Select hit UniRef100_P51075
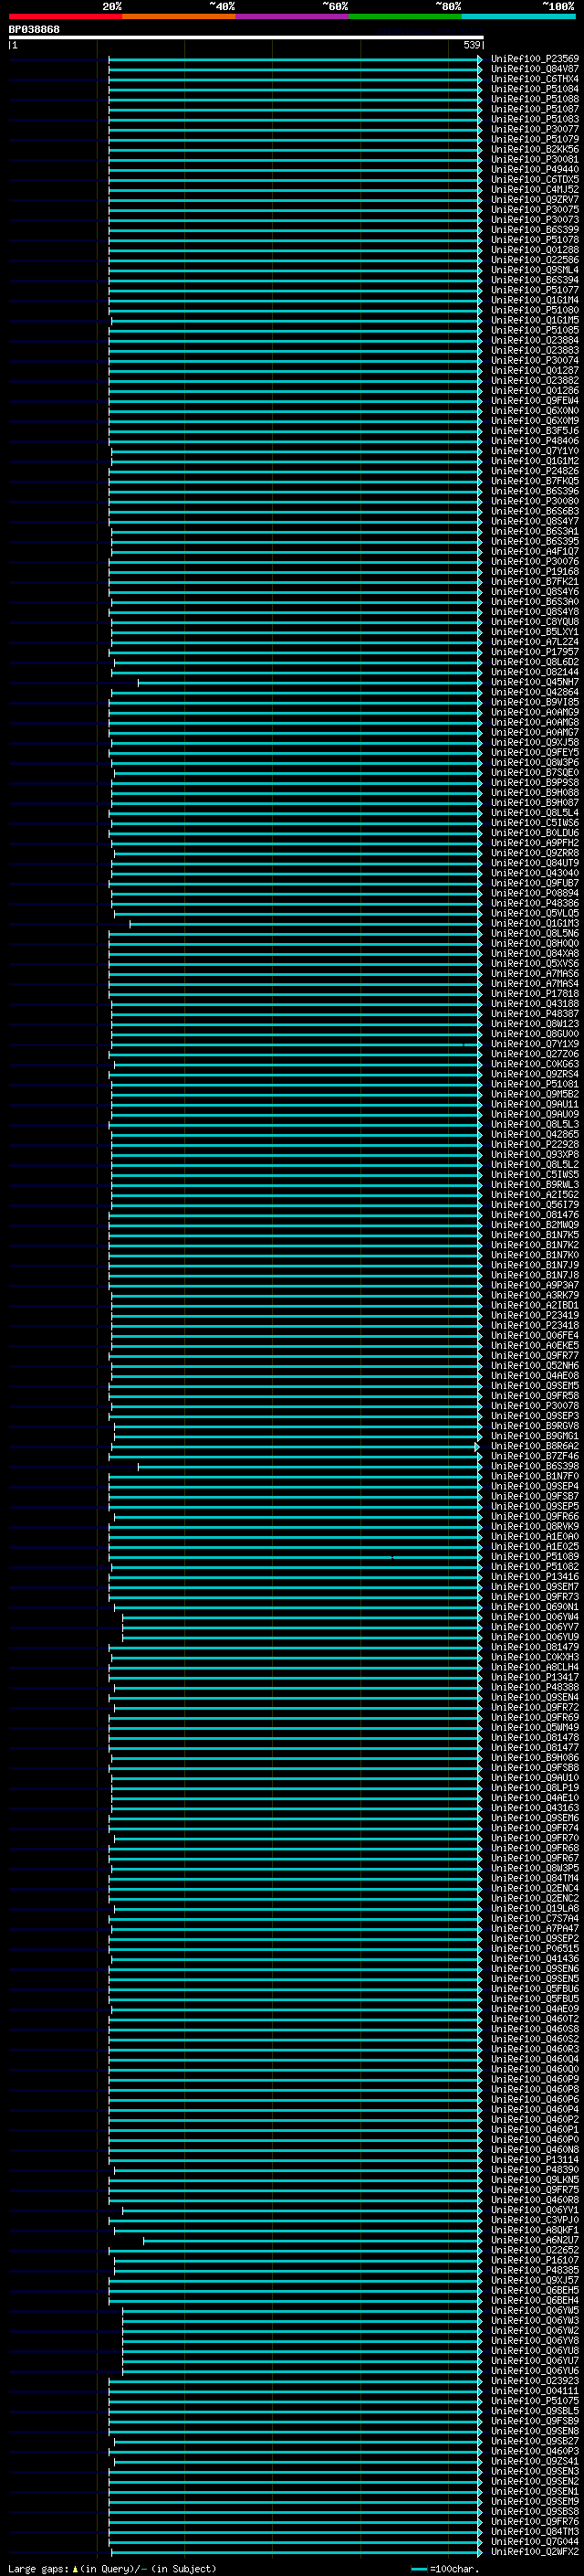The width and height of the screenshot is (584, 2576). coord(535,2400)
